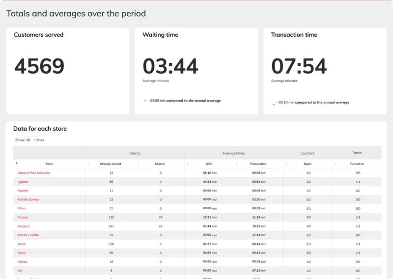
Task: Click the Waiting time card title
Action: point(161,35)
